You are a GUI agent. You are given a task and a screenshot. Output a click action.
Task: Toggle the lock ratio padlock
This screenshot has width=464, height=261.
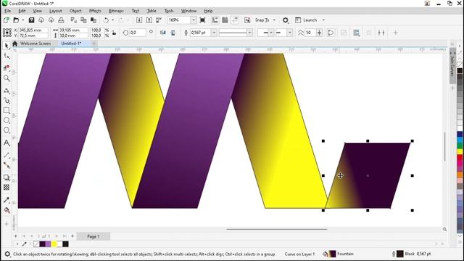click(115, 33)
